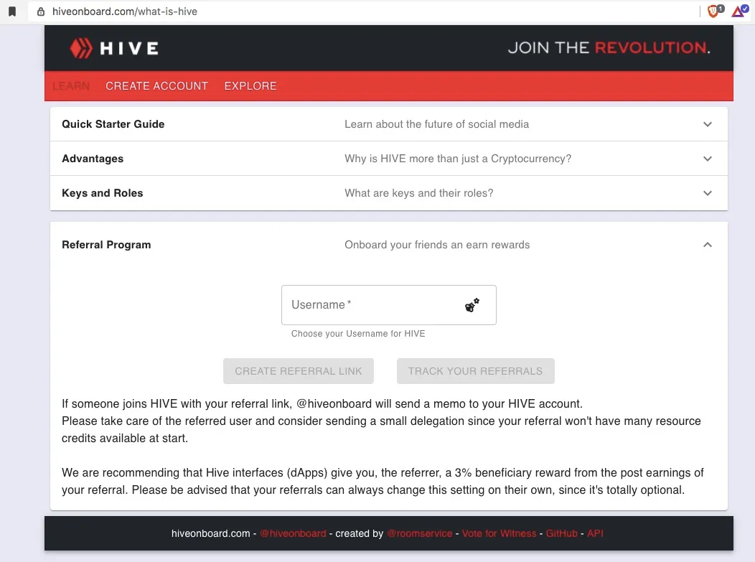Viewport: 755px width, 562px height.
Task: Click 'What are keys and their roles?'
Action: pos(418,193)
